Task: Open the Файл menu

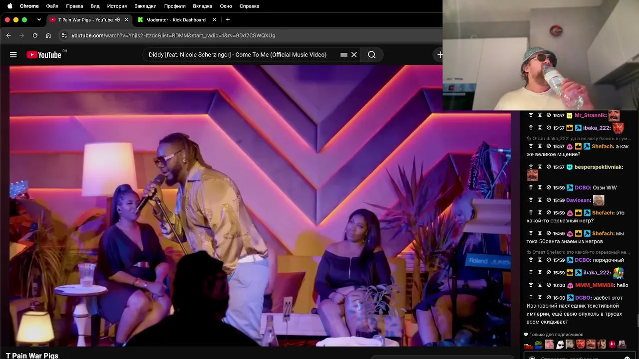Action: [x=52, y=6]
